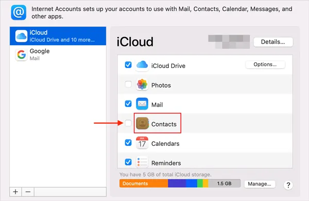Uncheck the iCloud Drive checkbox

click(128, 65)
